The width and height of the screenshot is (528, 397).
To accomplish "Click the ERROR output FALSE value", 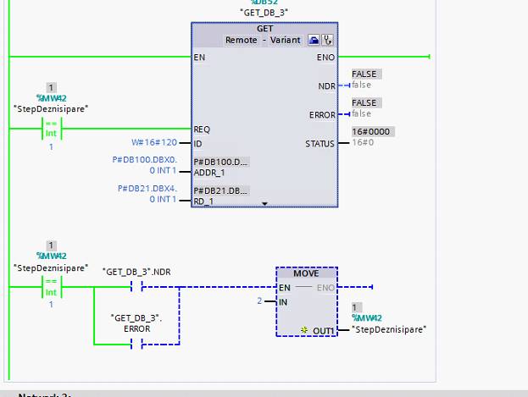I will tap(365, 103).
